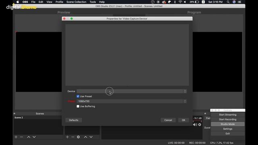This screenshot has width=258, height=145.
Task: Open the File menu
Action: click(x=33, y=2)
